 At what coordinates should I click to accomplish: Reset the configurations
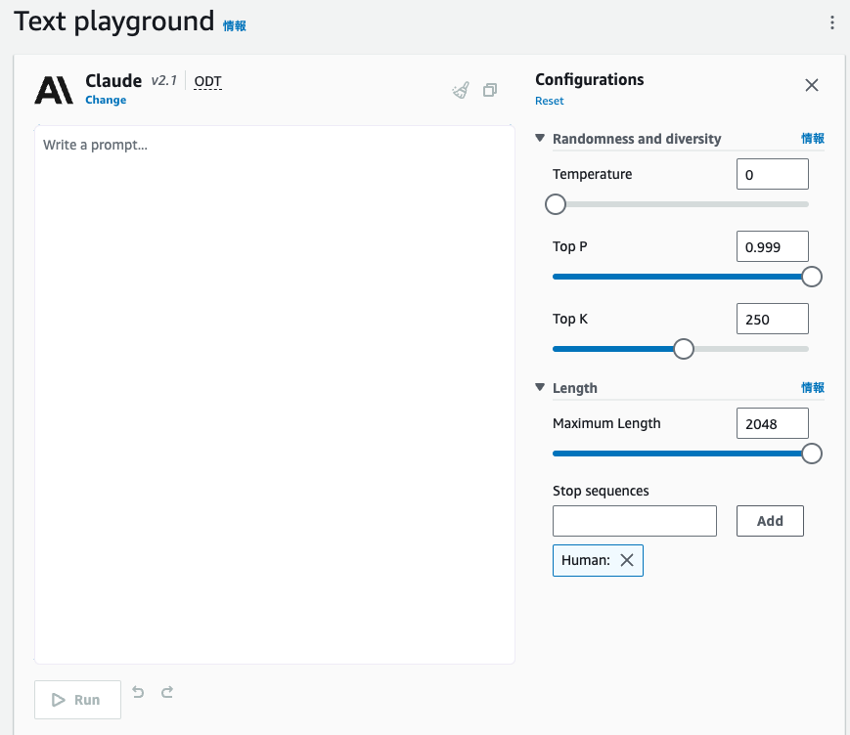tap(549, 101)
